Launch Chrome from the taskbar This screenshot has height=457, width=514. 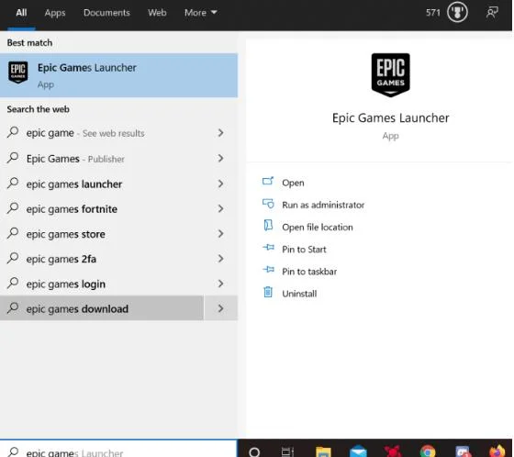(x=428, y=451)
